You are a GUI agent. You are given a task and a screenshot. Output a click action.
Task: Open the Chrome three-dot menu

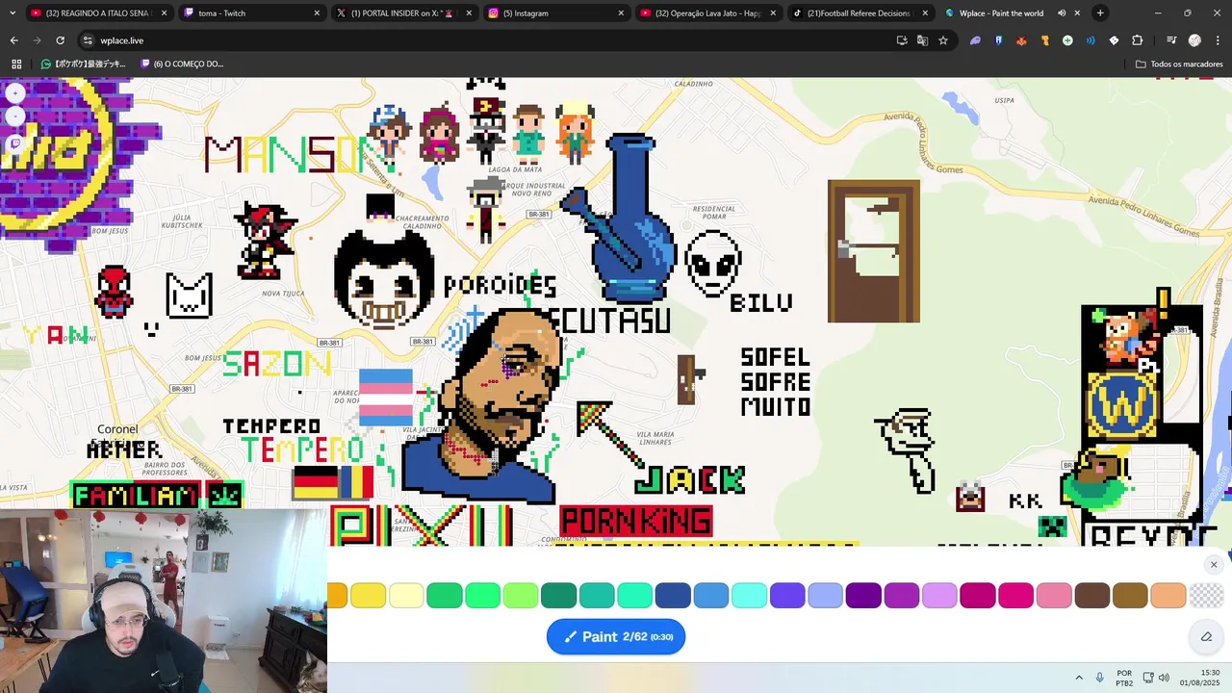click(x=1217, y=40)
